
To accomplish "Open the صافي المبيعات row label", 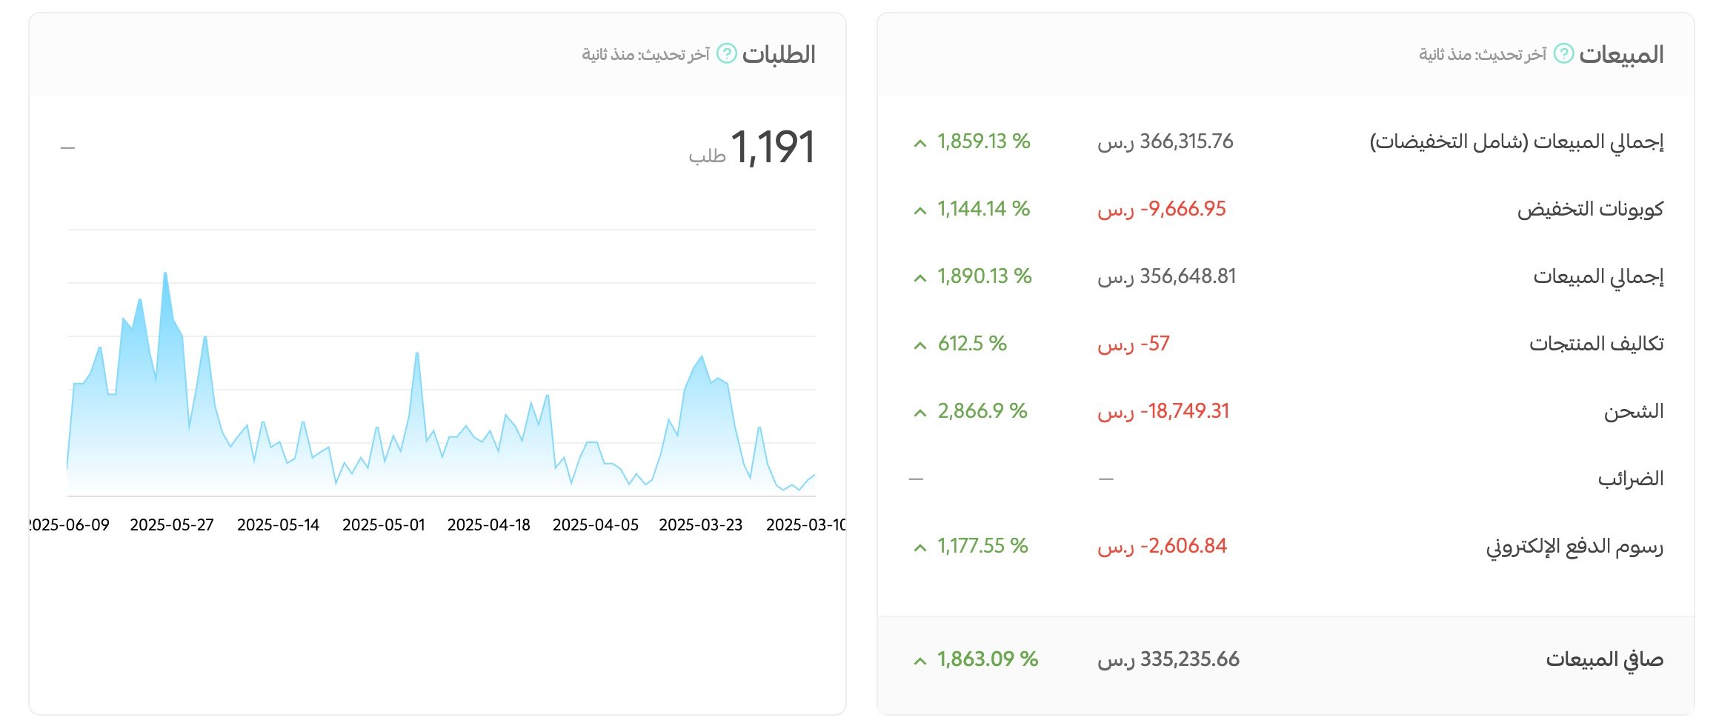I will [x=1604, y=659].
